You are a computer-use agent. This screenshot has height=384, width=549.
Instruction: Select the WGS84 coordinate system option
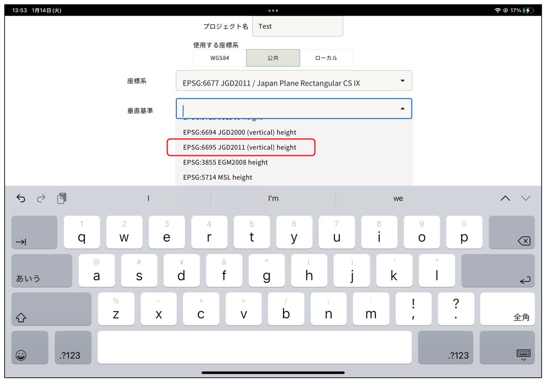click(219, 58)
